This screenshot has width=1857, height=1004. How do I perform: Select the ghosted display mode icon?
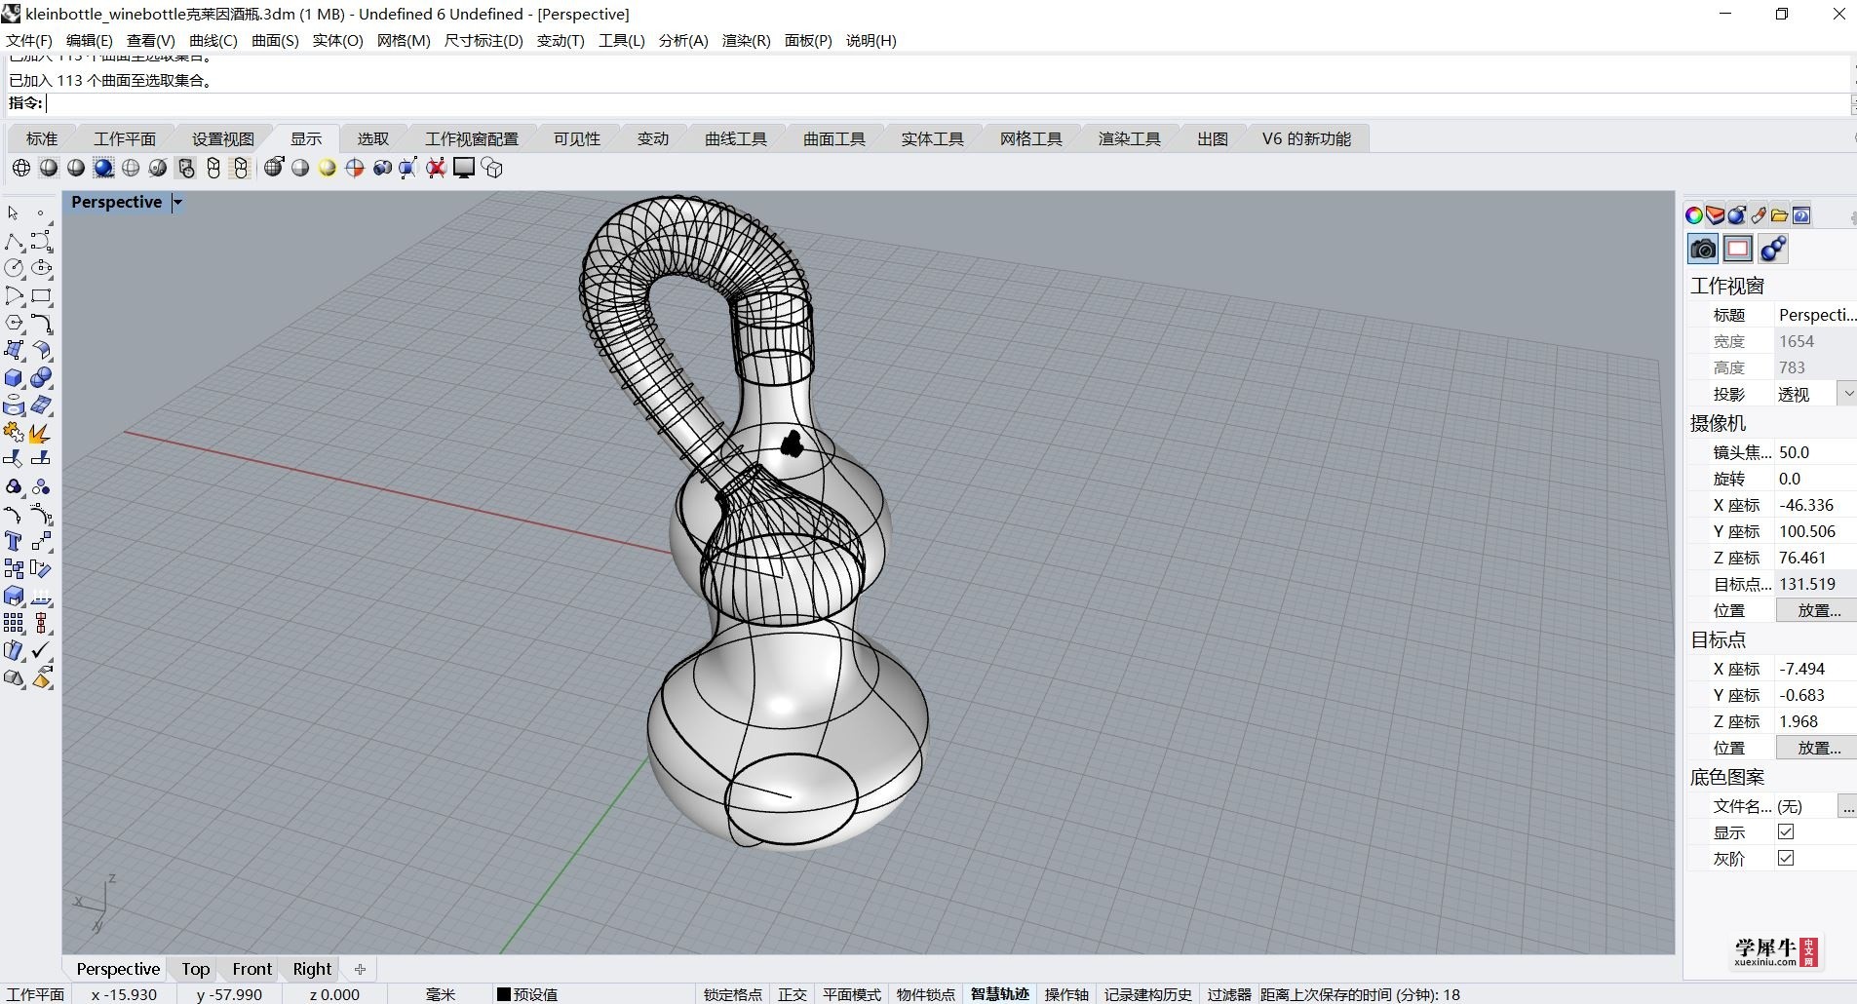[131, 169]
